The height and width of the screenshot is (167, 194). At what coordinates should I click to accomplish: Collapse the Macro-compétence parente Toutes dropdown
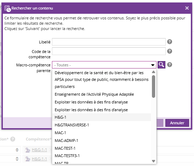pos(153,65)
